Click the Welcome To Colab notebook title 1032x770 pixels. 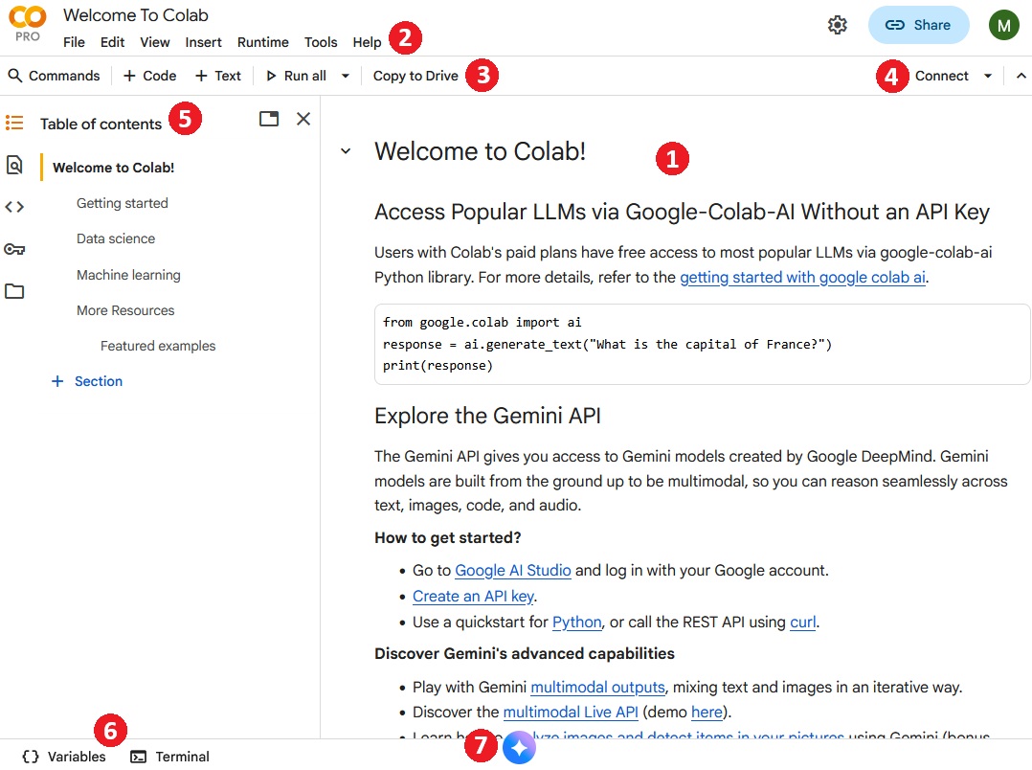coord(136,15)
